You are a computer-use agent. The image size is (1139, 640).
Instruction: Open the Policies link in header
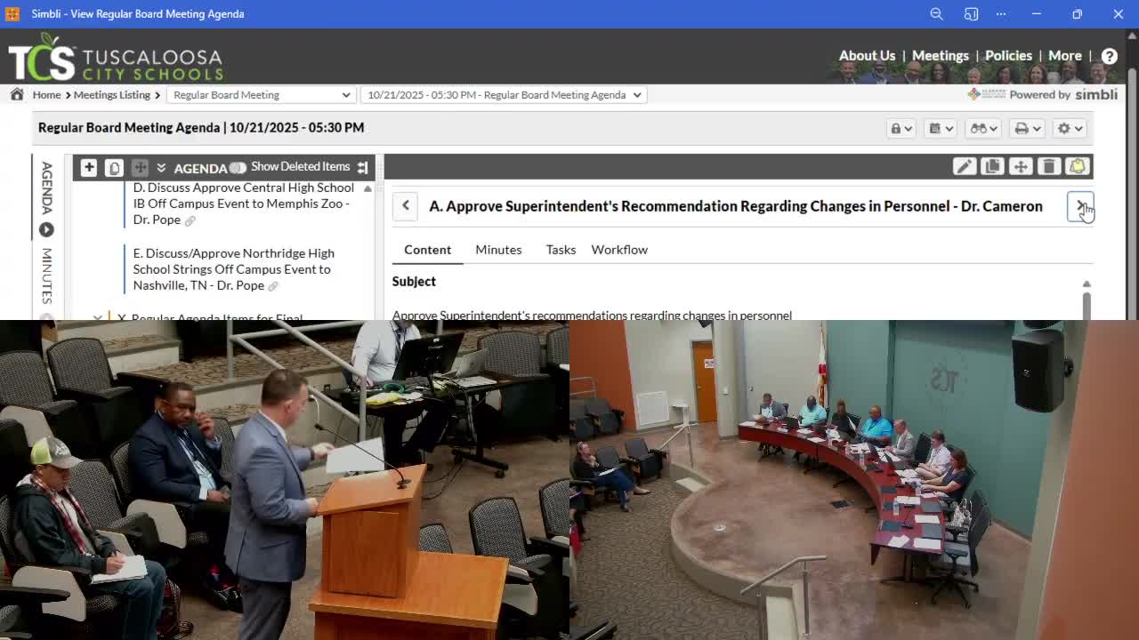coord(1008,55)
